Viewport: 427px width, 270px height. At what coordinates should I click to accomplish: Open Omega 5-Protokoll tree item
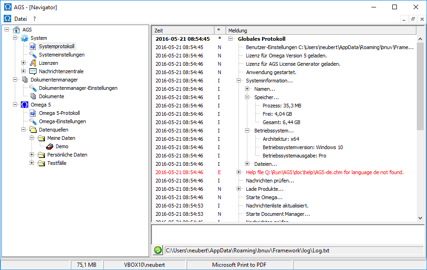pos(59,113)
